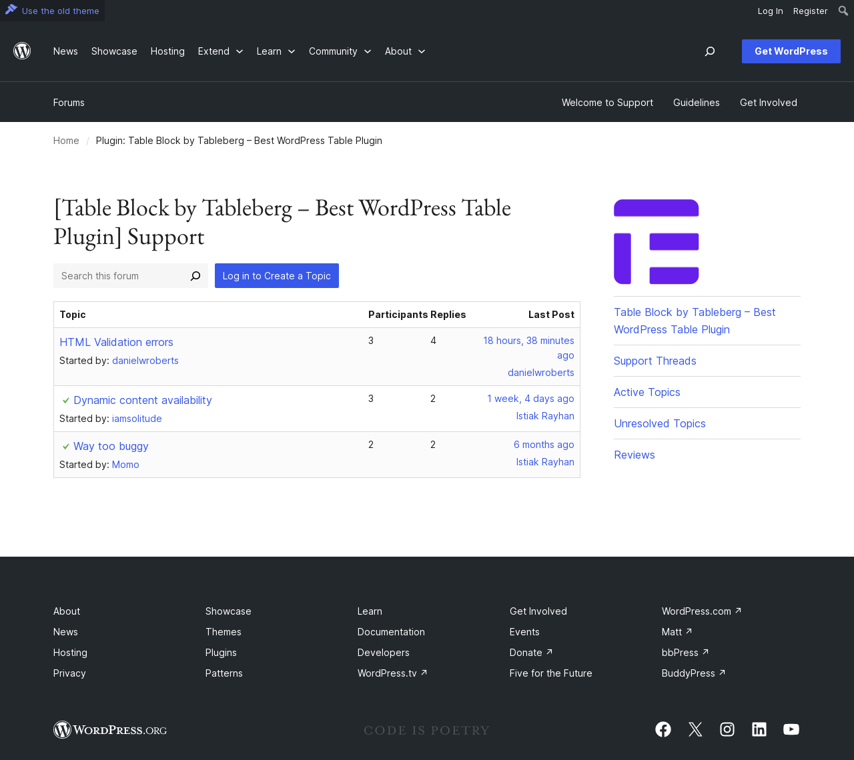Open Table Block by Tableberg plugin sidebar link
Screen dimensions: 854x760
pyautogui.click(x=695, y=321)
